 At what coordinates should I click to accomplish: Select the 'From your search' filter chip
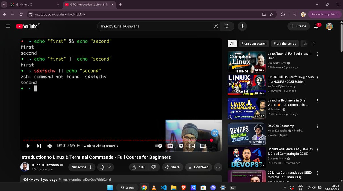[x=254, y=43]
